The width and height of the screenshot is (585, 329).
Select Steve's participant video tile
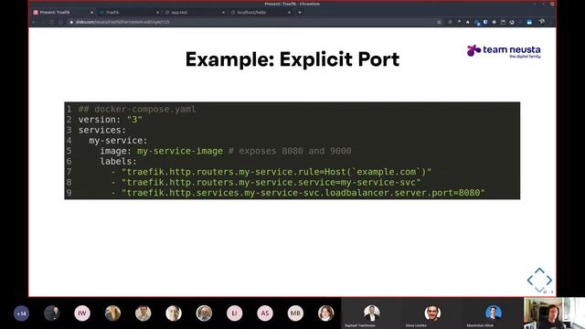[x=432, y=313]
